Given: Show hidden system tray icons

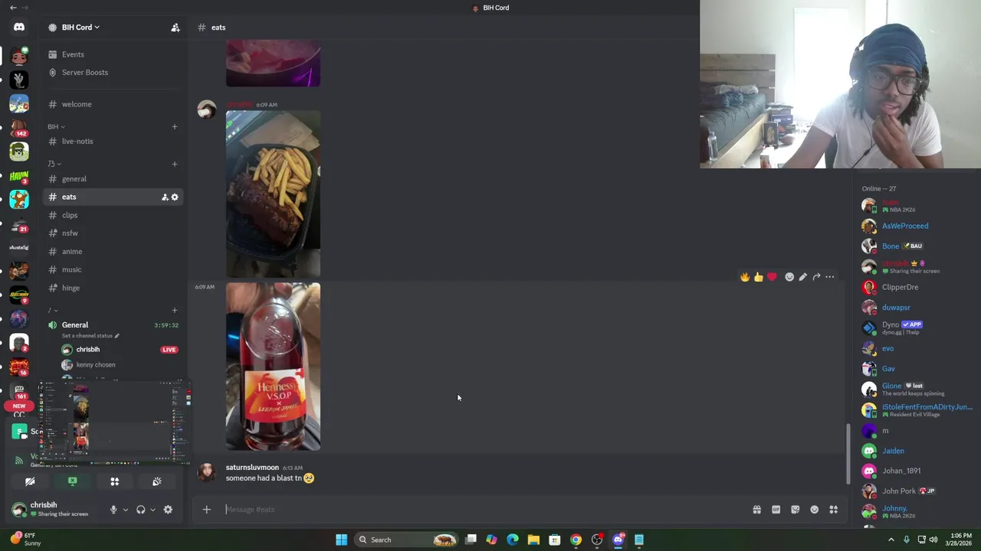Looking at the screenshot, I should click(x=891, y=540).
